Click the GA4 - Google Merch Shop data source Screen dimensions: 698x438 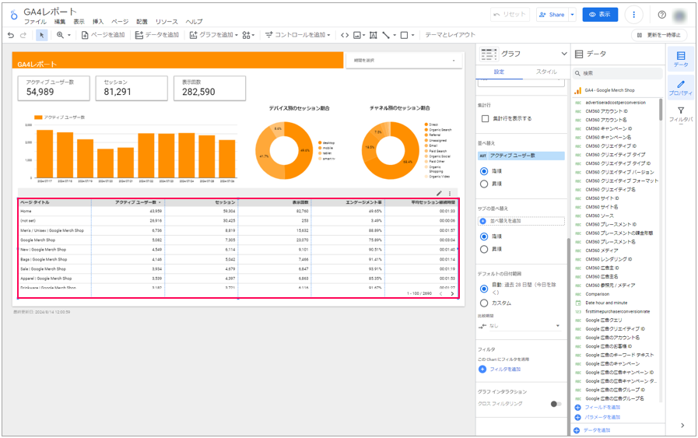tap(610, 90)
